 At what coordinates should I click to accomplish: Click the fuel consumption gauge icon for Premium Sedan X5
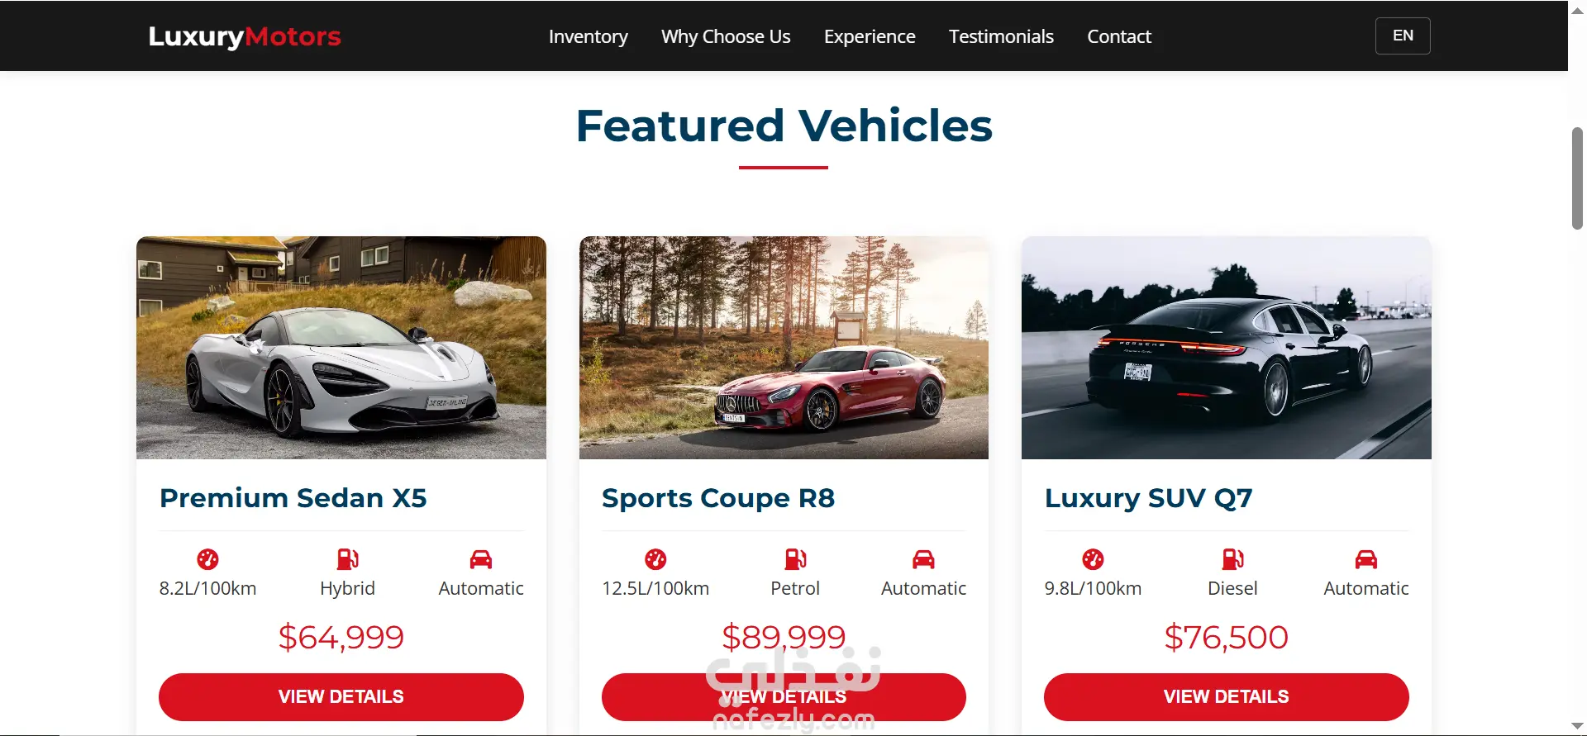point(207,559)
